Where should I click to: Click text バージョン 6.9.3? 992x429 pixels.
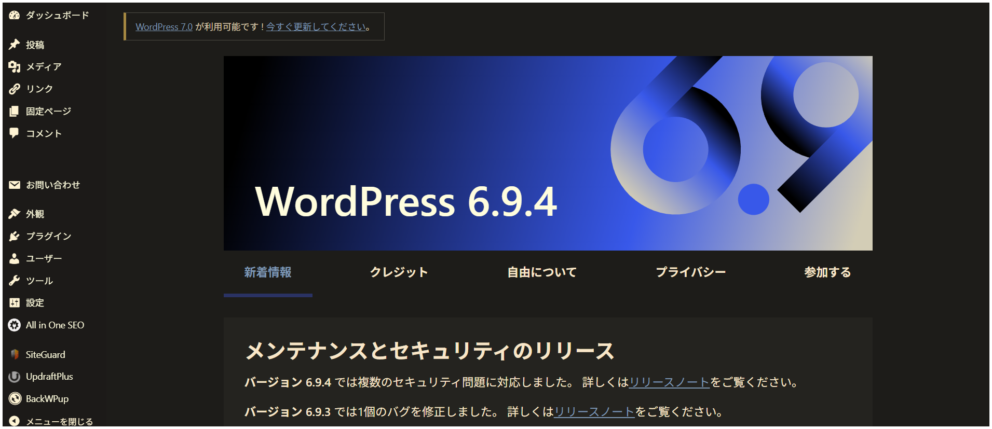[x=288, y=412]
